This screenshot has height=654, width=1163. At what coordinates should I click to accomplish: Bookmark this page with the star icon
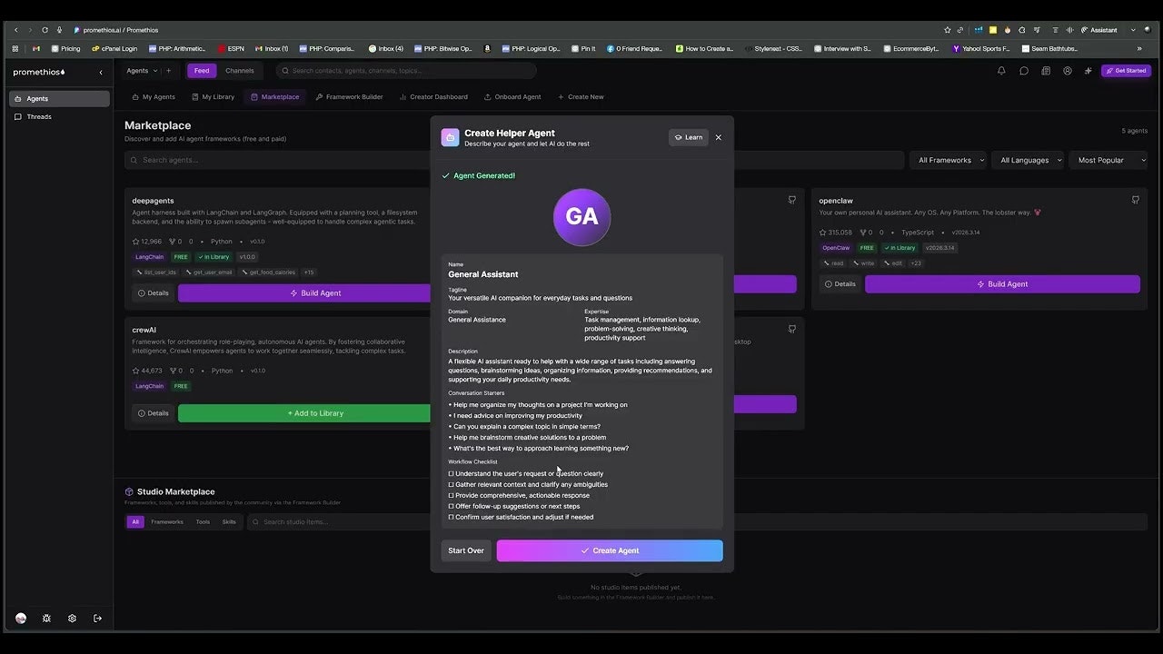coord(948,30)
